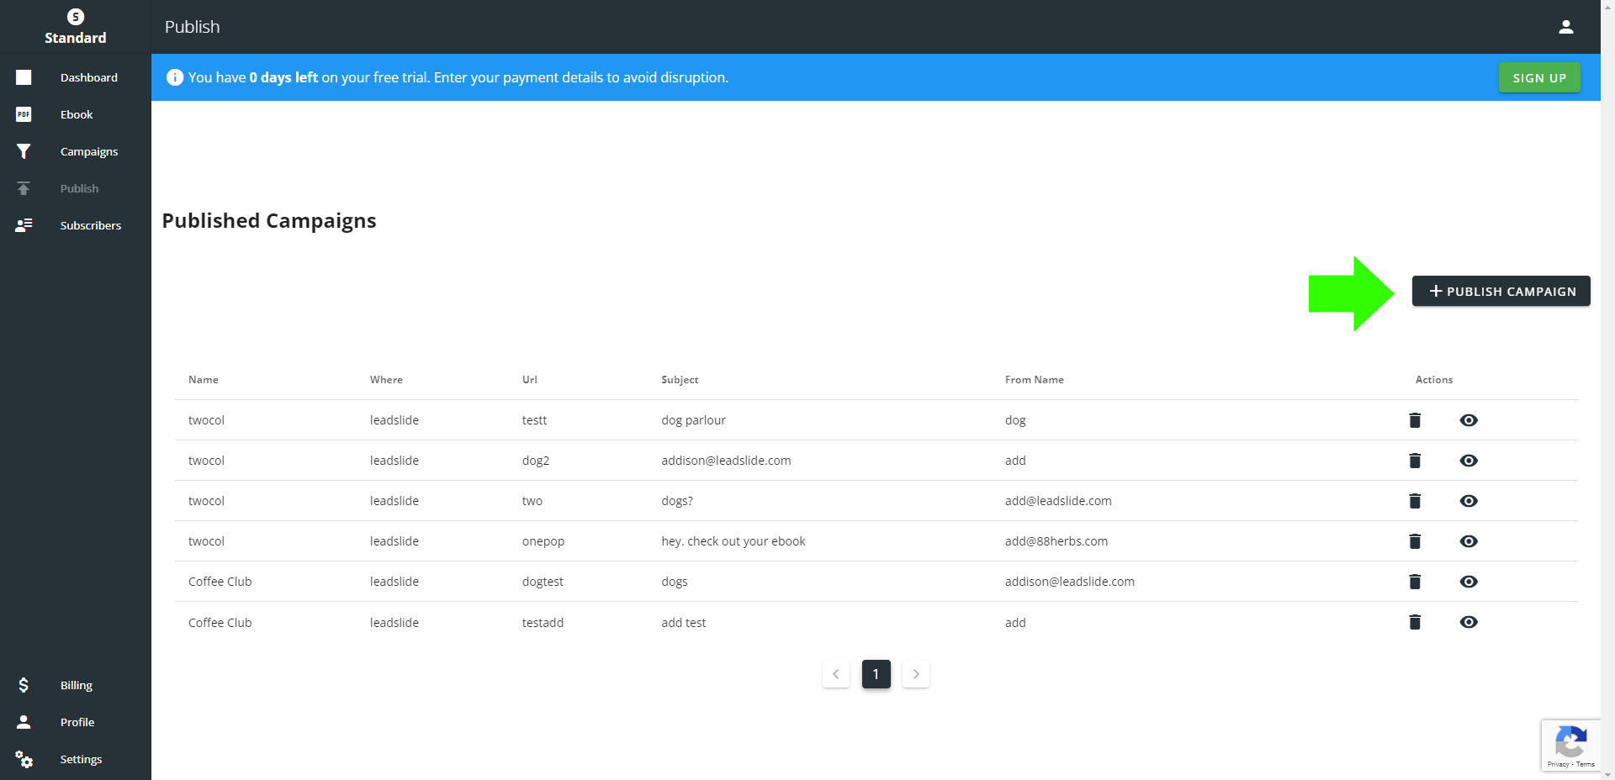The height and width of the screenshot is (780, 1615).
Task: Click the Publish upload icon
Action: point(24,188)
